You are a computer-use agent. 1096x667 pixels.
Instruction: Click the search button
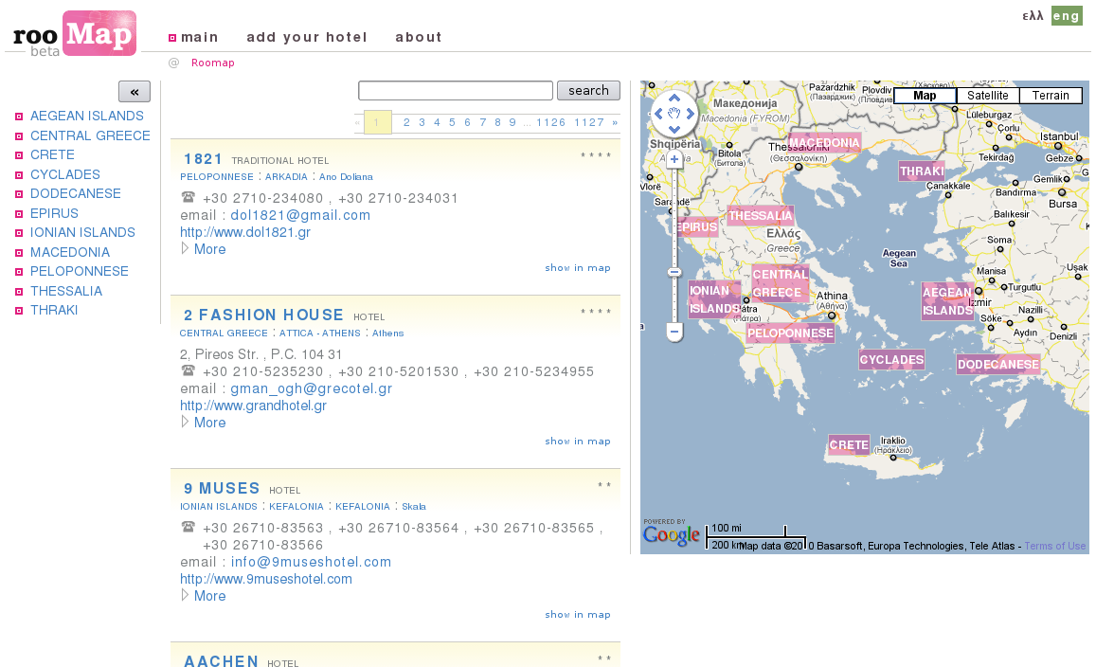[x=588, y=91]
